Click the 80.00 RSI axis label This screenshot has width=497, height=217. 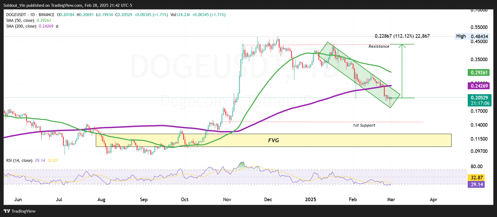click(x=476, y=167)
